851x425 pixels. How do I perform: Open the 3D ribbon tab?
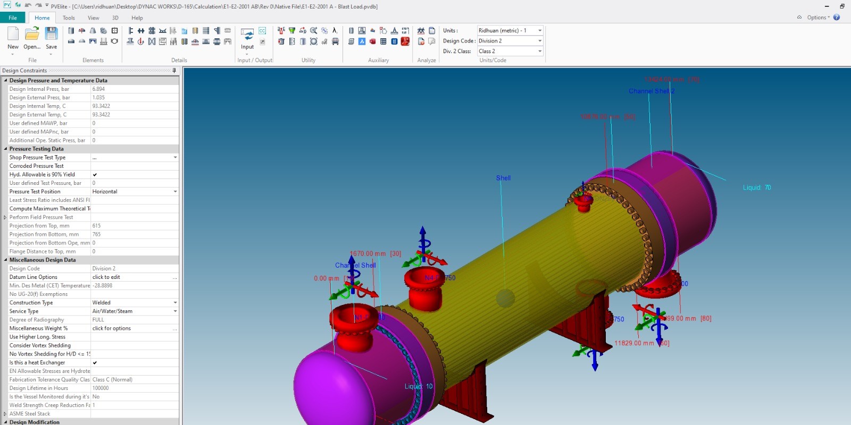point(115,18)
